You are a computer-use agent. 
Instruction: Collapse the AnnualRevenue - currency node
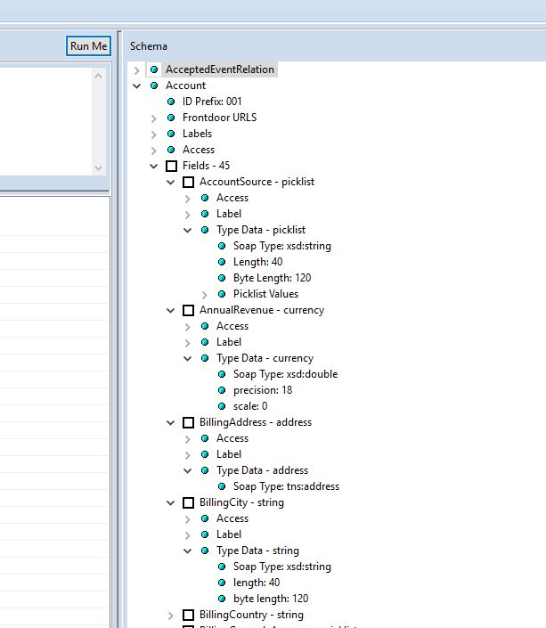pyautogui.click(x=171, y=310)
